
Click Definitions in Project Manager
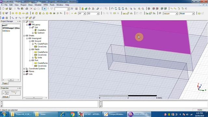click(6, 31)
